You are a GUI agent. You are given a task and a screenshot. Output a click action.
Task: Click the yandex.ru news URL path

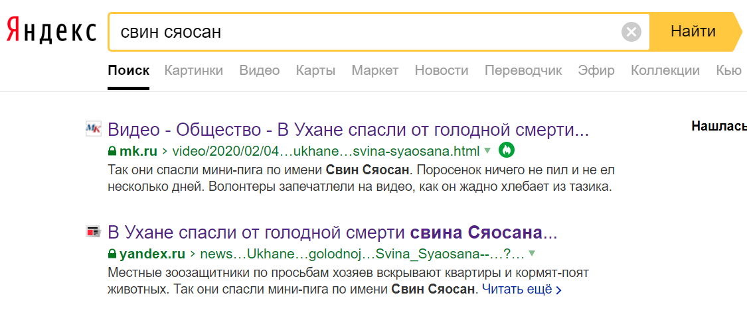362,254
